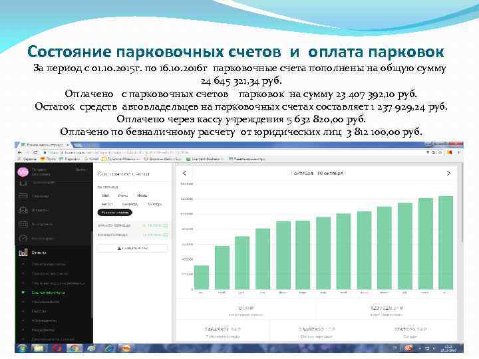Click the tallest rightmost chart bar

(446, 243)
